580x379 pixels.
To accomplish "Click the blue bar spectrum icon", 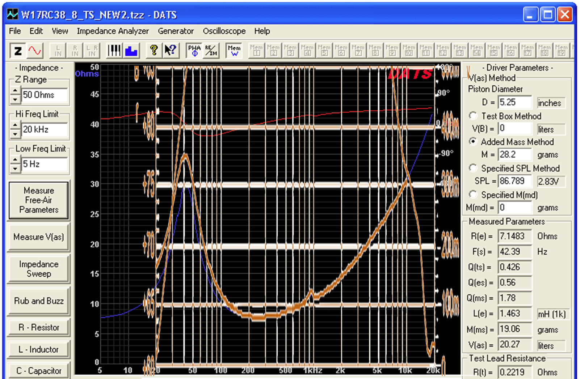I will coord(131,51).
